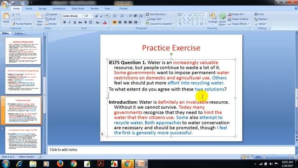Clear all text formatting
Viewport: 298px width, 168px height.
107,16
